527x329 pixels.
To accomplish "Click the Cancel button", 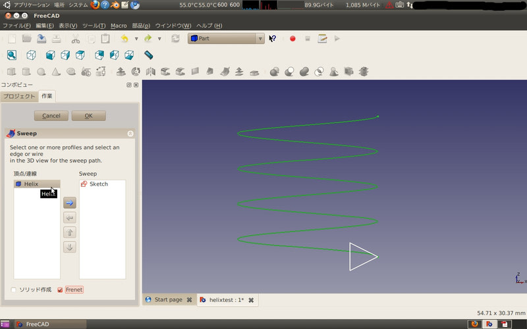I will tap(51, 116).
